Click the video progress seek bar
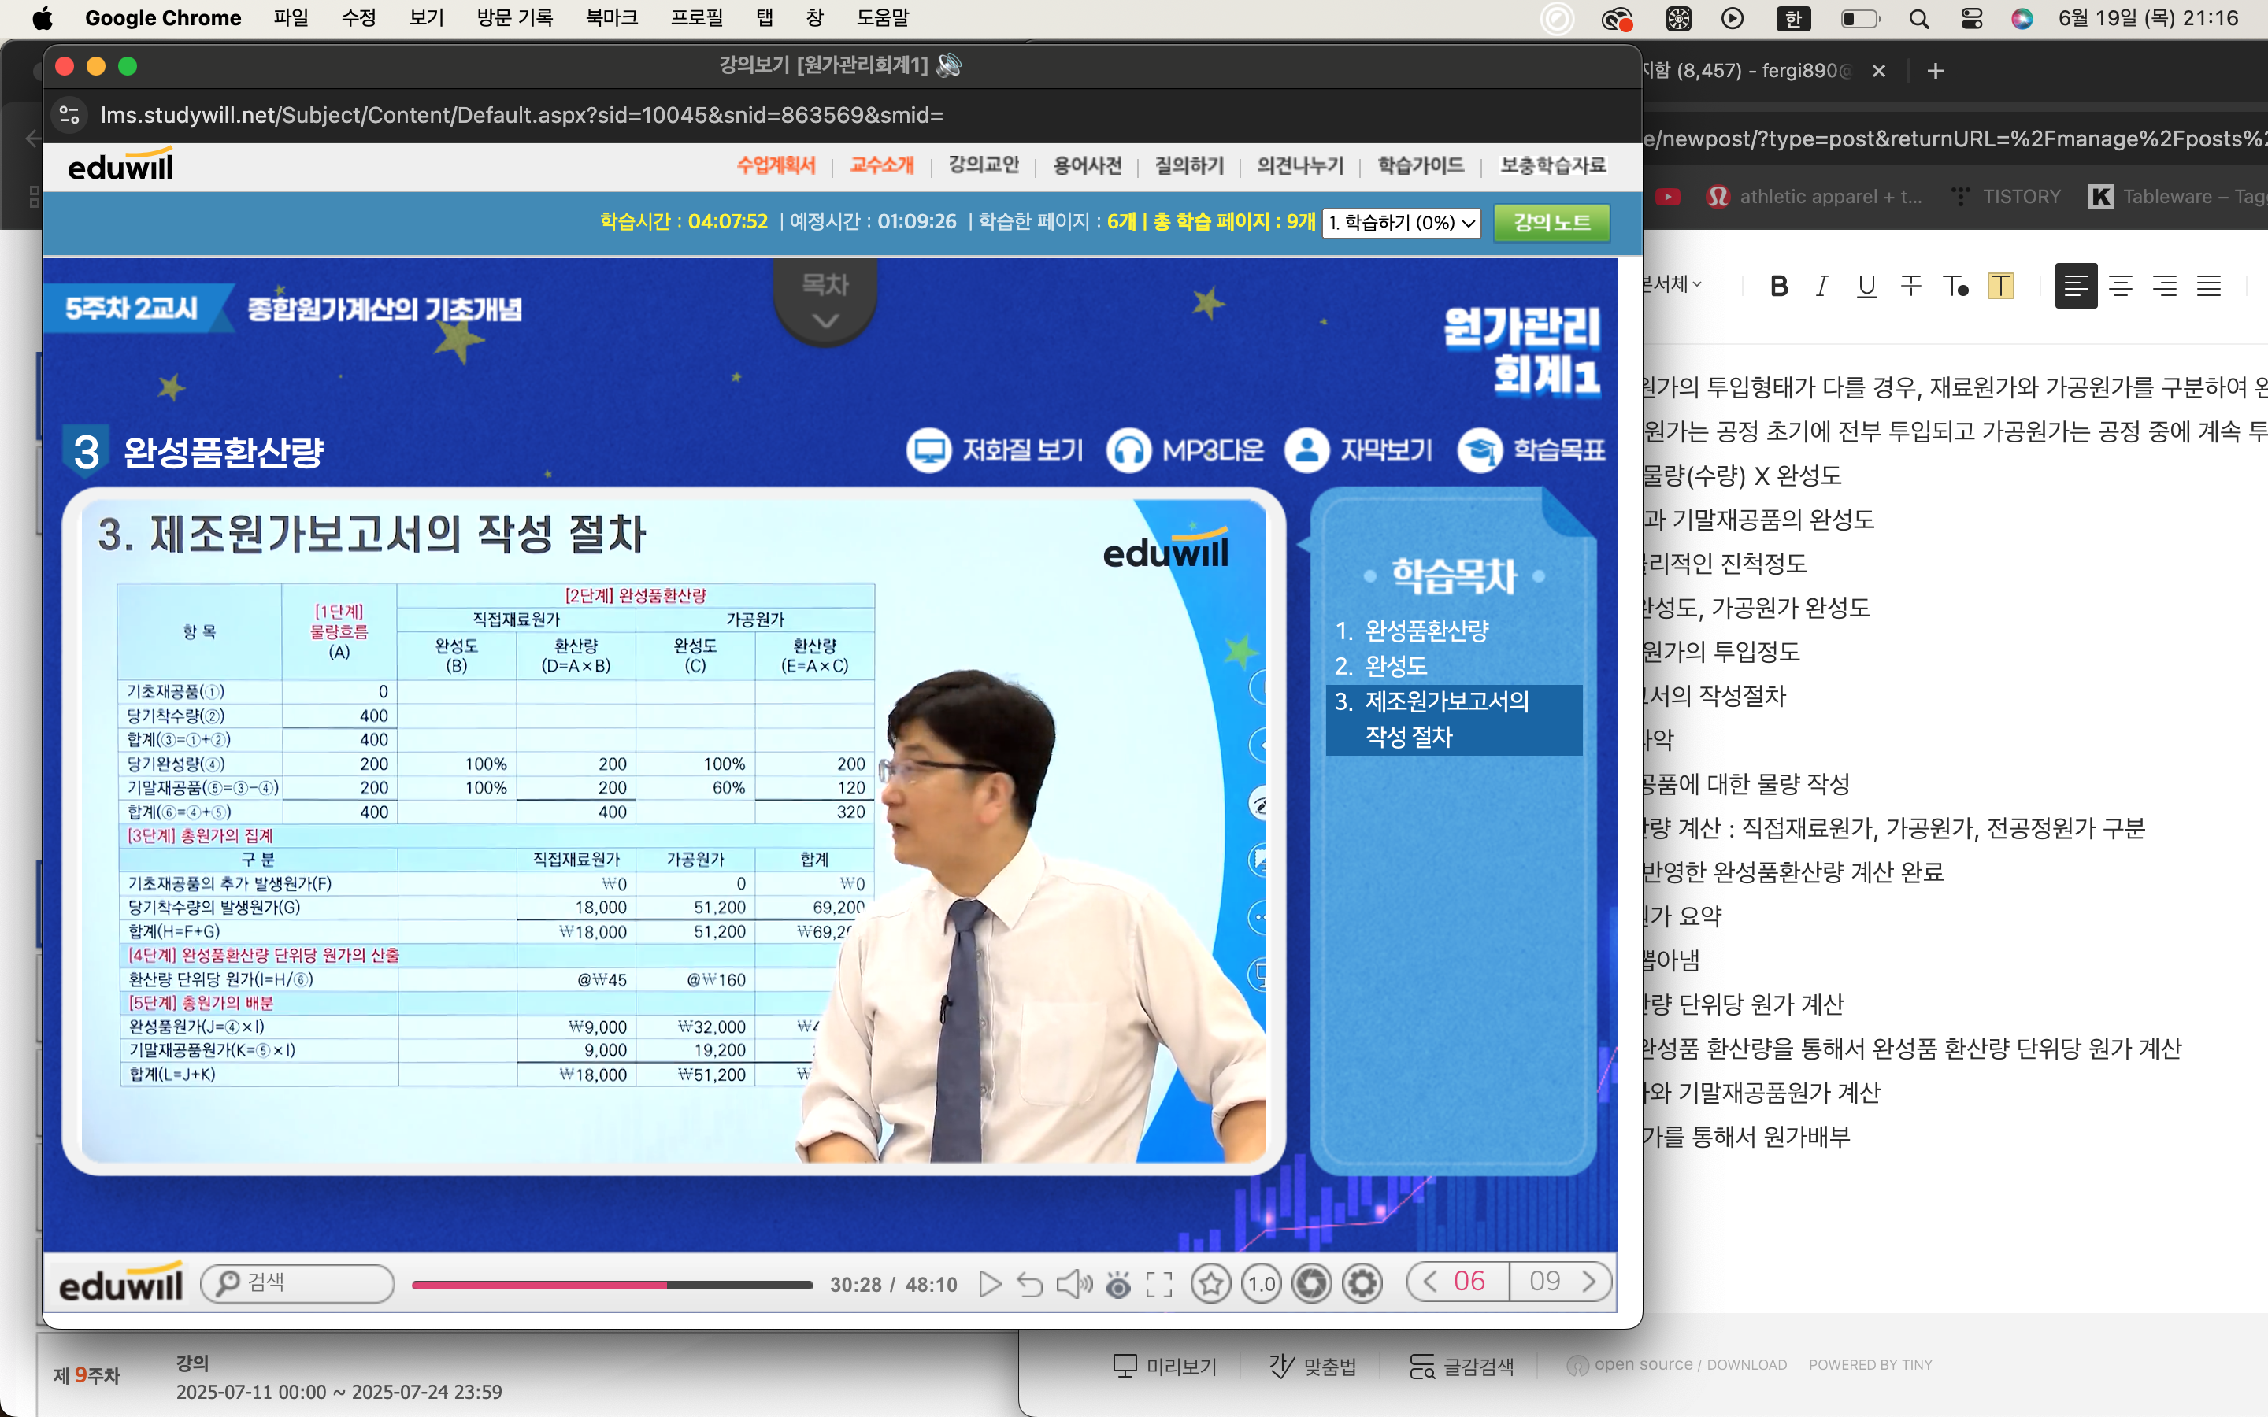The height and width of the screenshot is (1417, 2268). 611,1284
